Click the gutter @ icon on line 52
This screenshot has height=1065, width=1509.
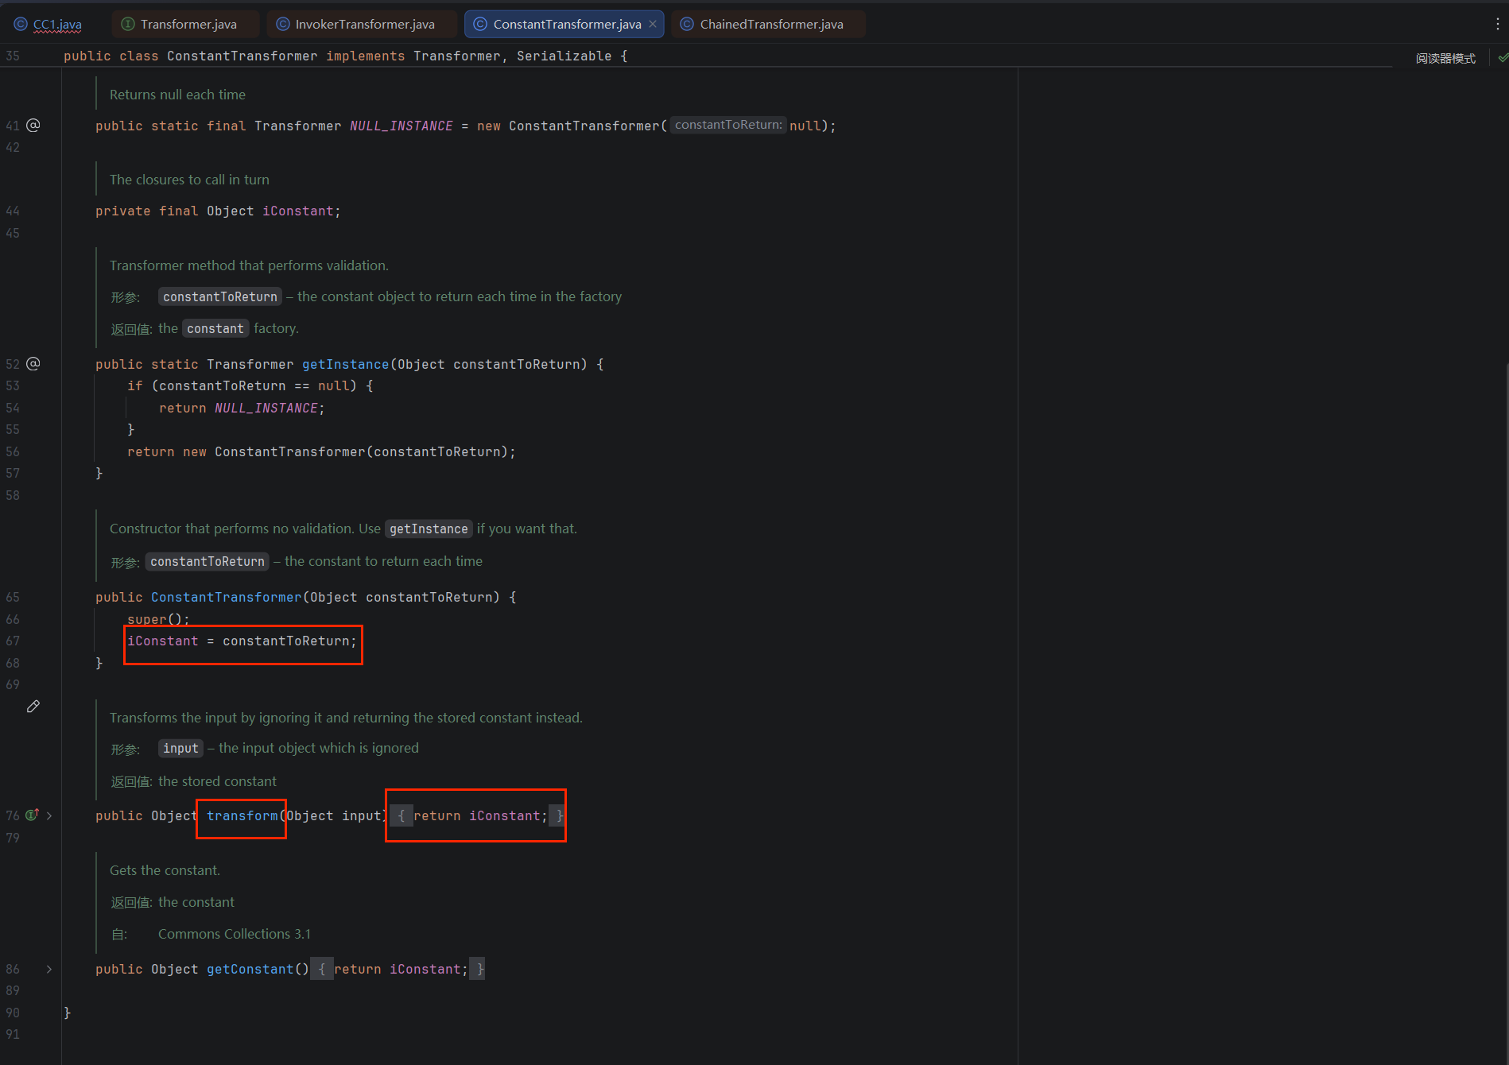pos(33,363)
